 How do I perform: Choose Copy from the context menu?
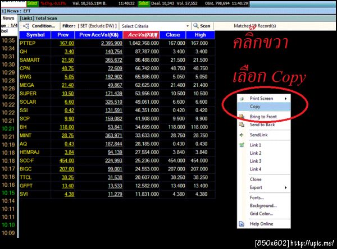(264, 107)
